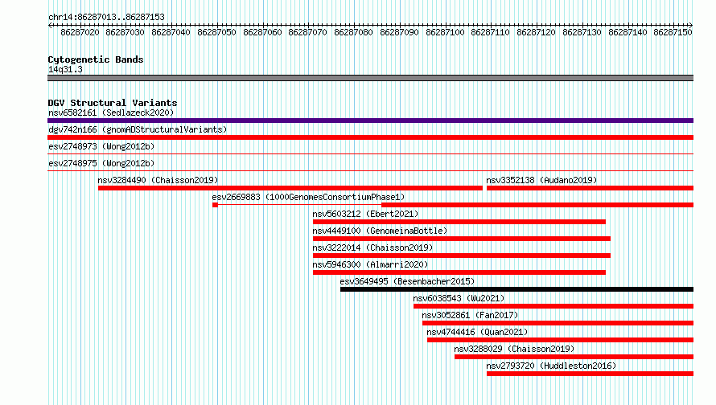Open nsv3352138 (Audano2019) variant label
This screenshot has height=405, width=716.
[541, 180]
